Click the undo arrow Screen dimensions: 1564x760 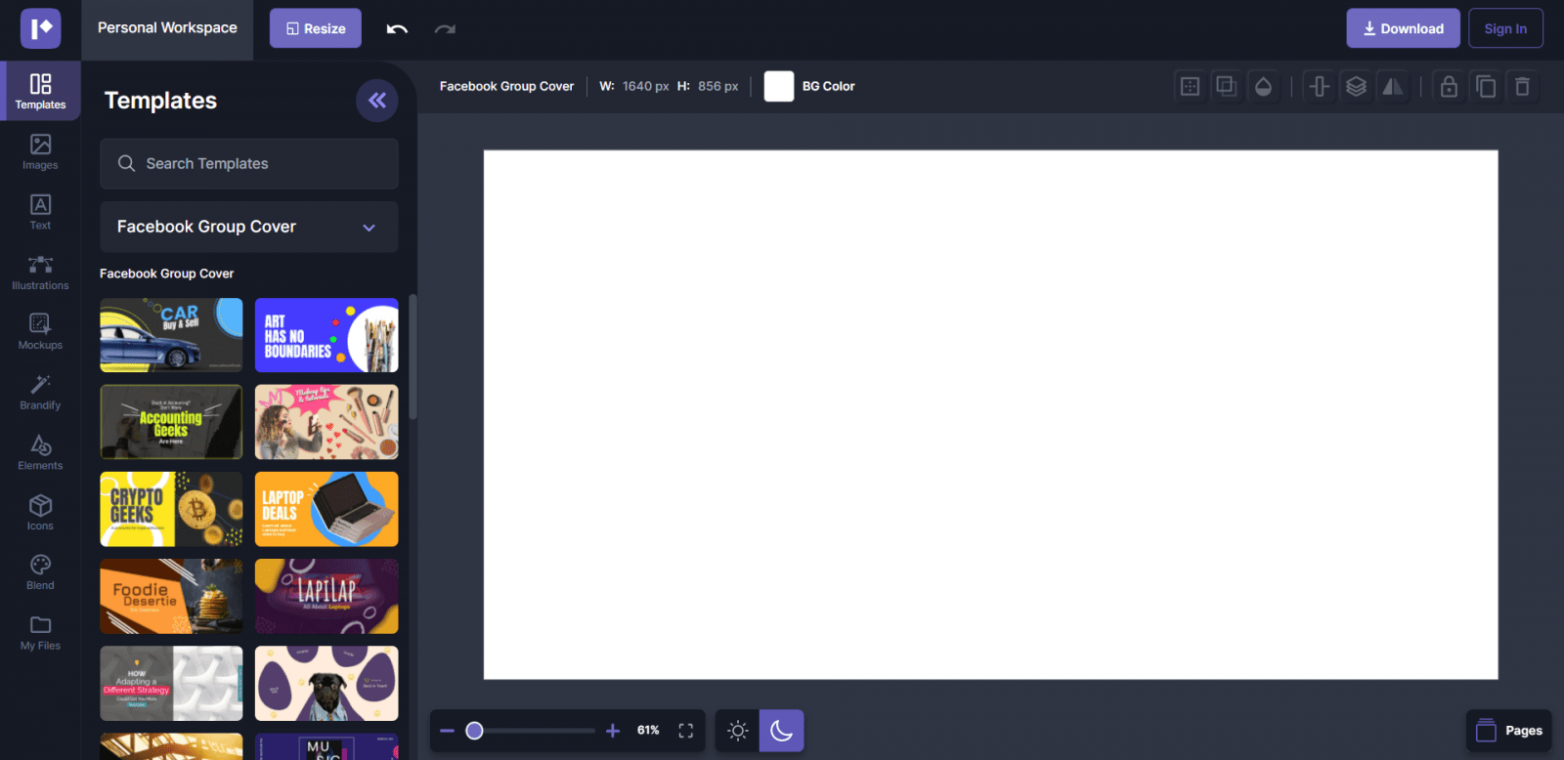[397, 29]
